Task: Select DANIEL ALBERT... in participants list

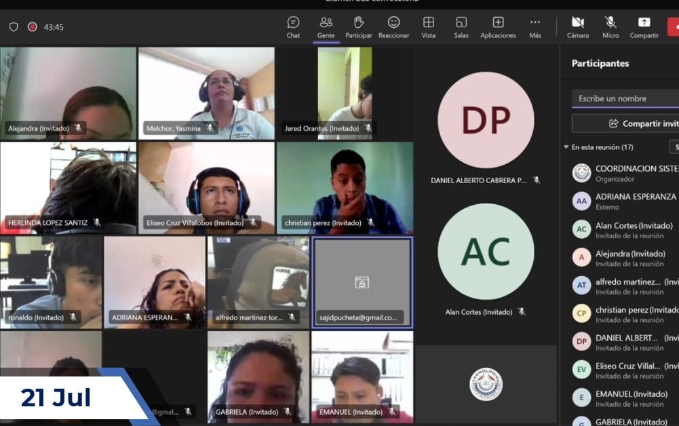Action: coord(625,342)
